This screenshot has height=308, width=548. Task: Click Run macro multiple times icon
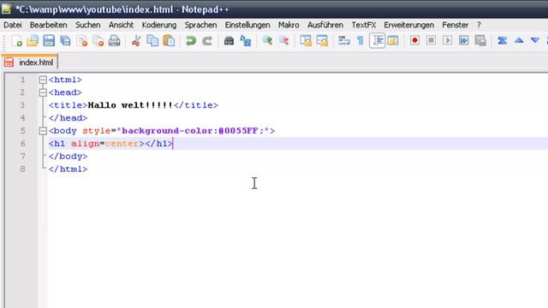pos(464,40)
